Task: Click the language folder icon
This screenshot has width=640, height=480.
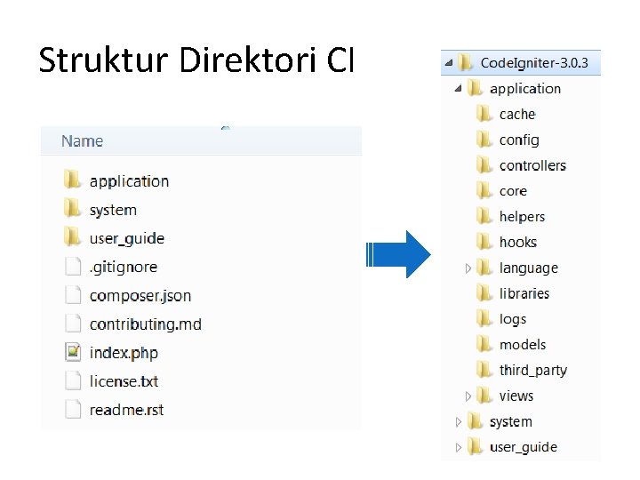Action: pos(484,268)
